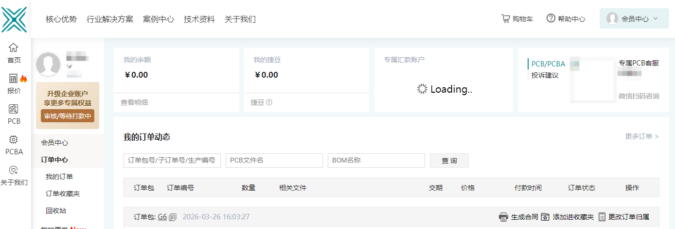The width and height of the screenshot is (675, 229).
Task: Click the 查看明细 link
Action: (134, 102)
